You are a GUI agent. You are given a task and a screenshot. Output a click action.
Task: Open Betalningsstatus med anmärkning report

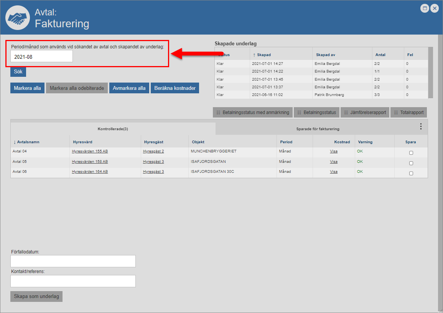pos(253,113)
